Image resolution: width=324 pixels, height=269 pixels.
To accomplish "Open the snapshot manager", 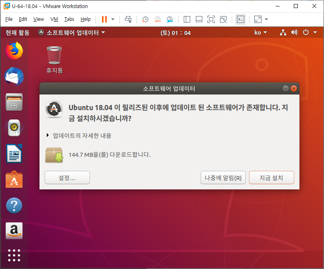I will (170, 19).
